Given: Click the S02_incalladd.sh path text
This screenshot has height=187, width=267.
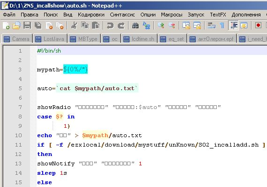Looking at the screenshot, I should 229,145.
